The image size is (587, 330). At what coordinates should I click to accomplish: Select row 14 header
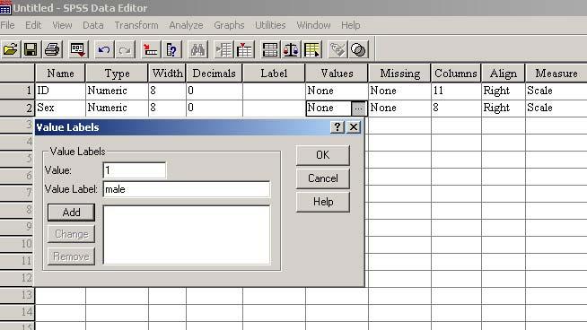tap(17, 311)
